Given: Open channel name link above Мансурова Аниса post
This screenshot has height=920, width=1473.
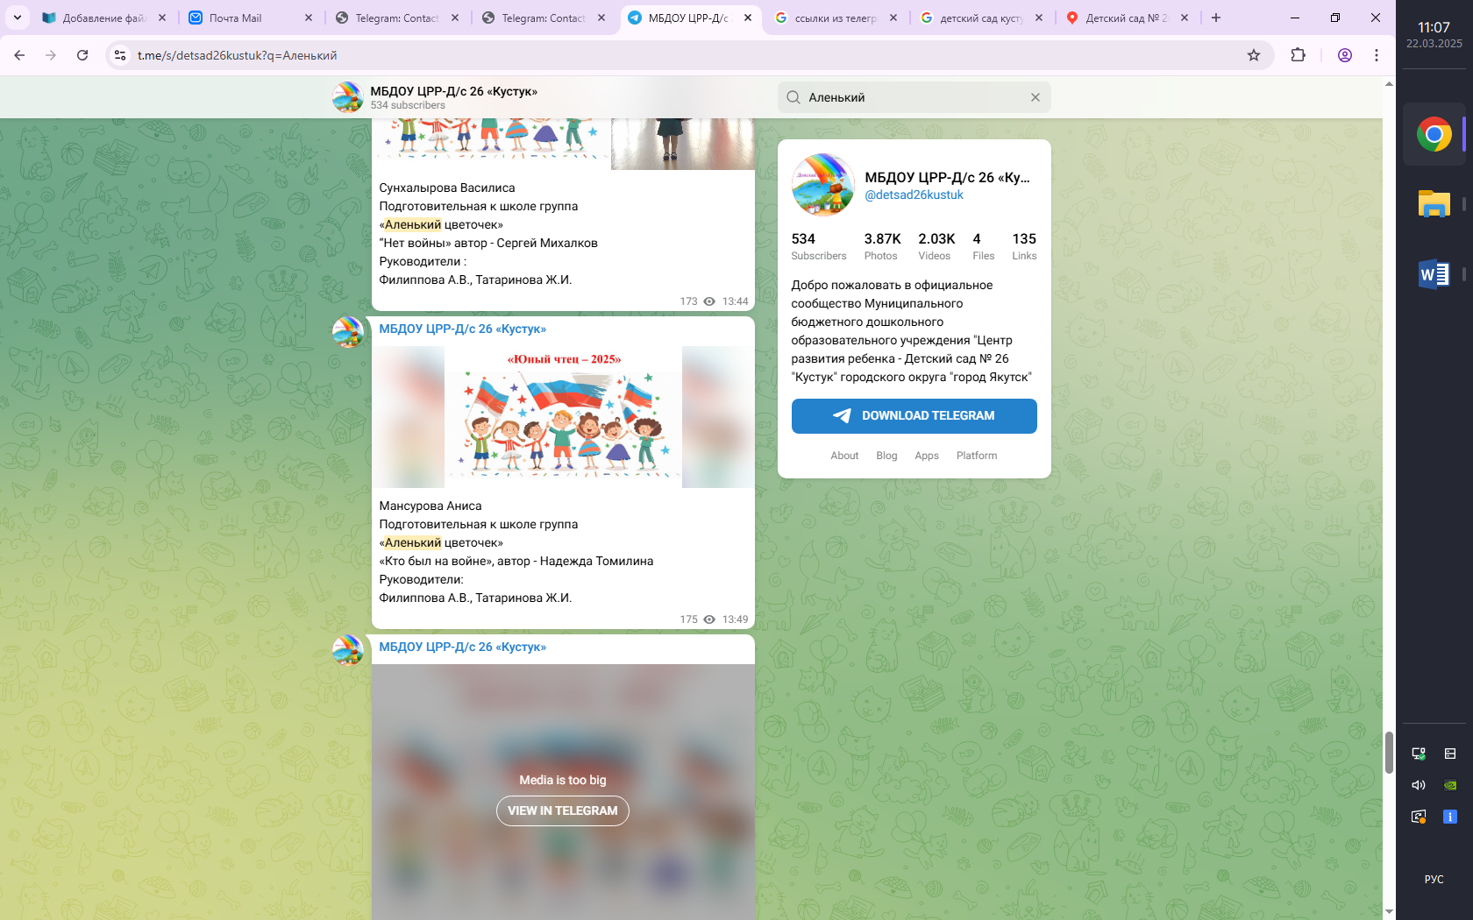Looking at the screenshot, I should pos(462,329).
